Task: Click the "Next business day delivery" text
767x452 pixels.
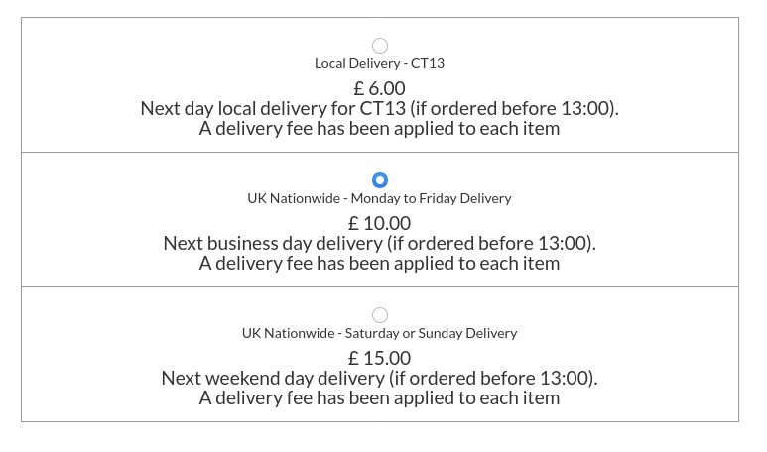Action: click(272, 243)
